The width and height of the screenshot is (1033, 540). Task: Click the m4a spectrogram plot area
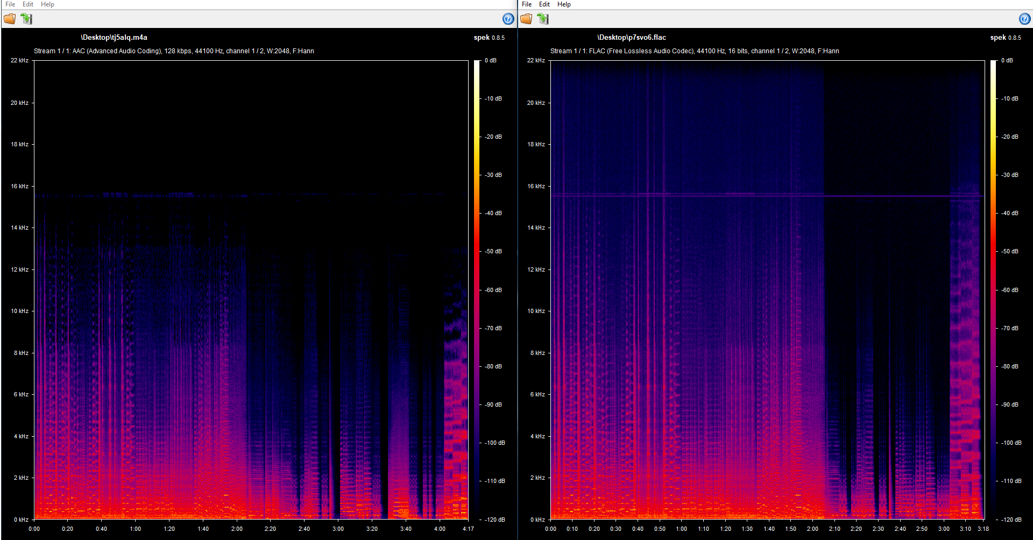click(x=251, y=290)
